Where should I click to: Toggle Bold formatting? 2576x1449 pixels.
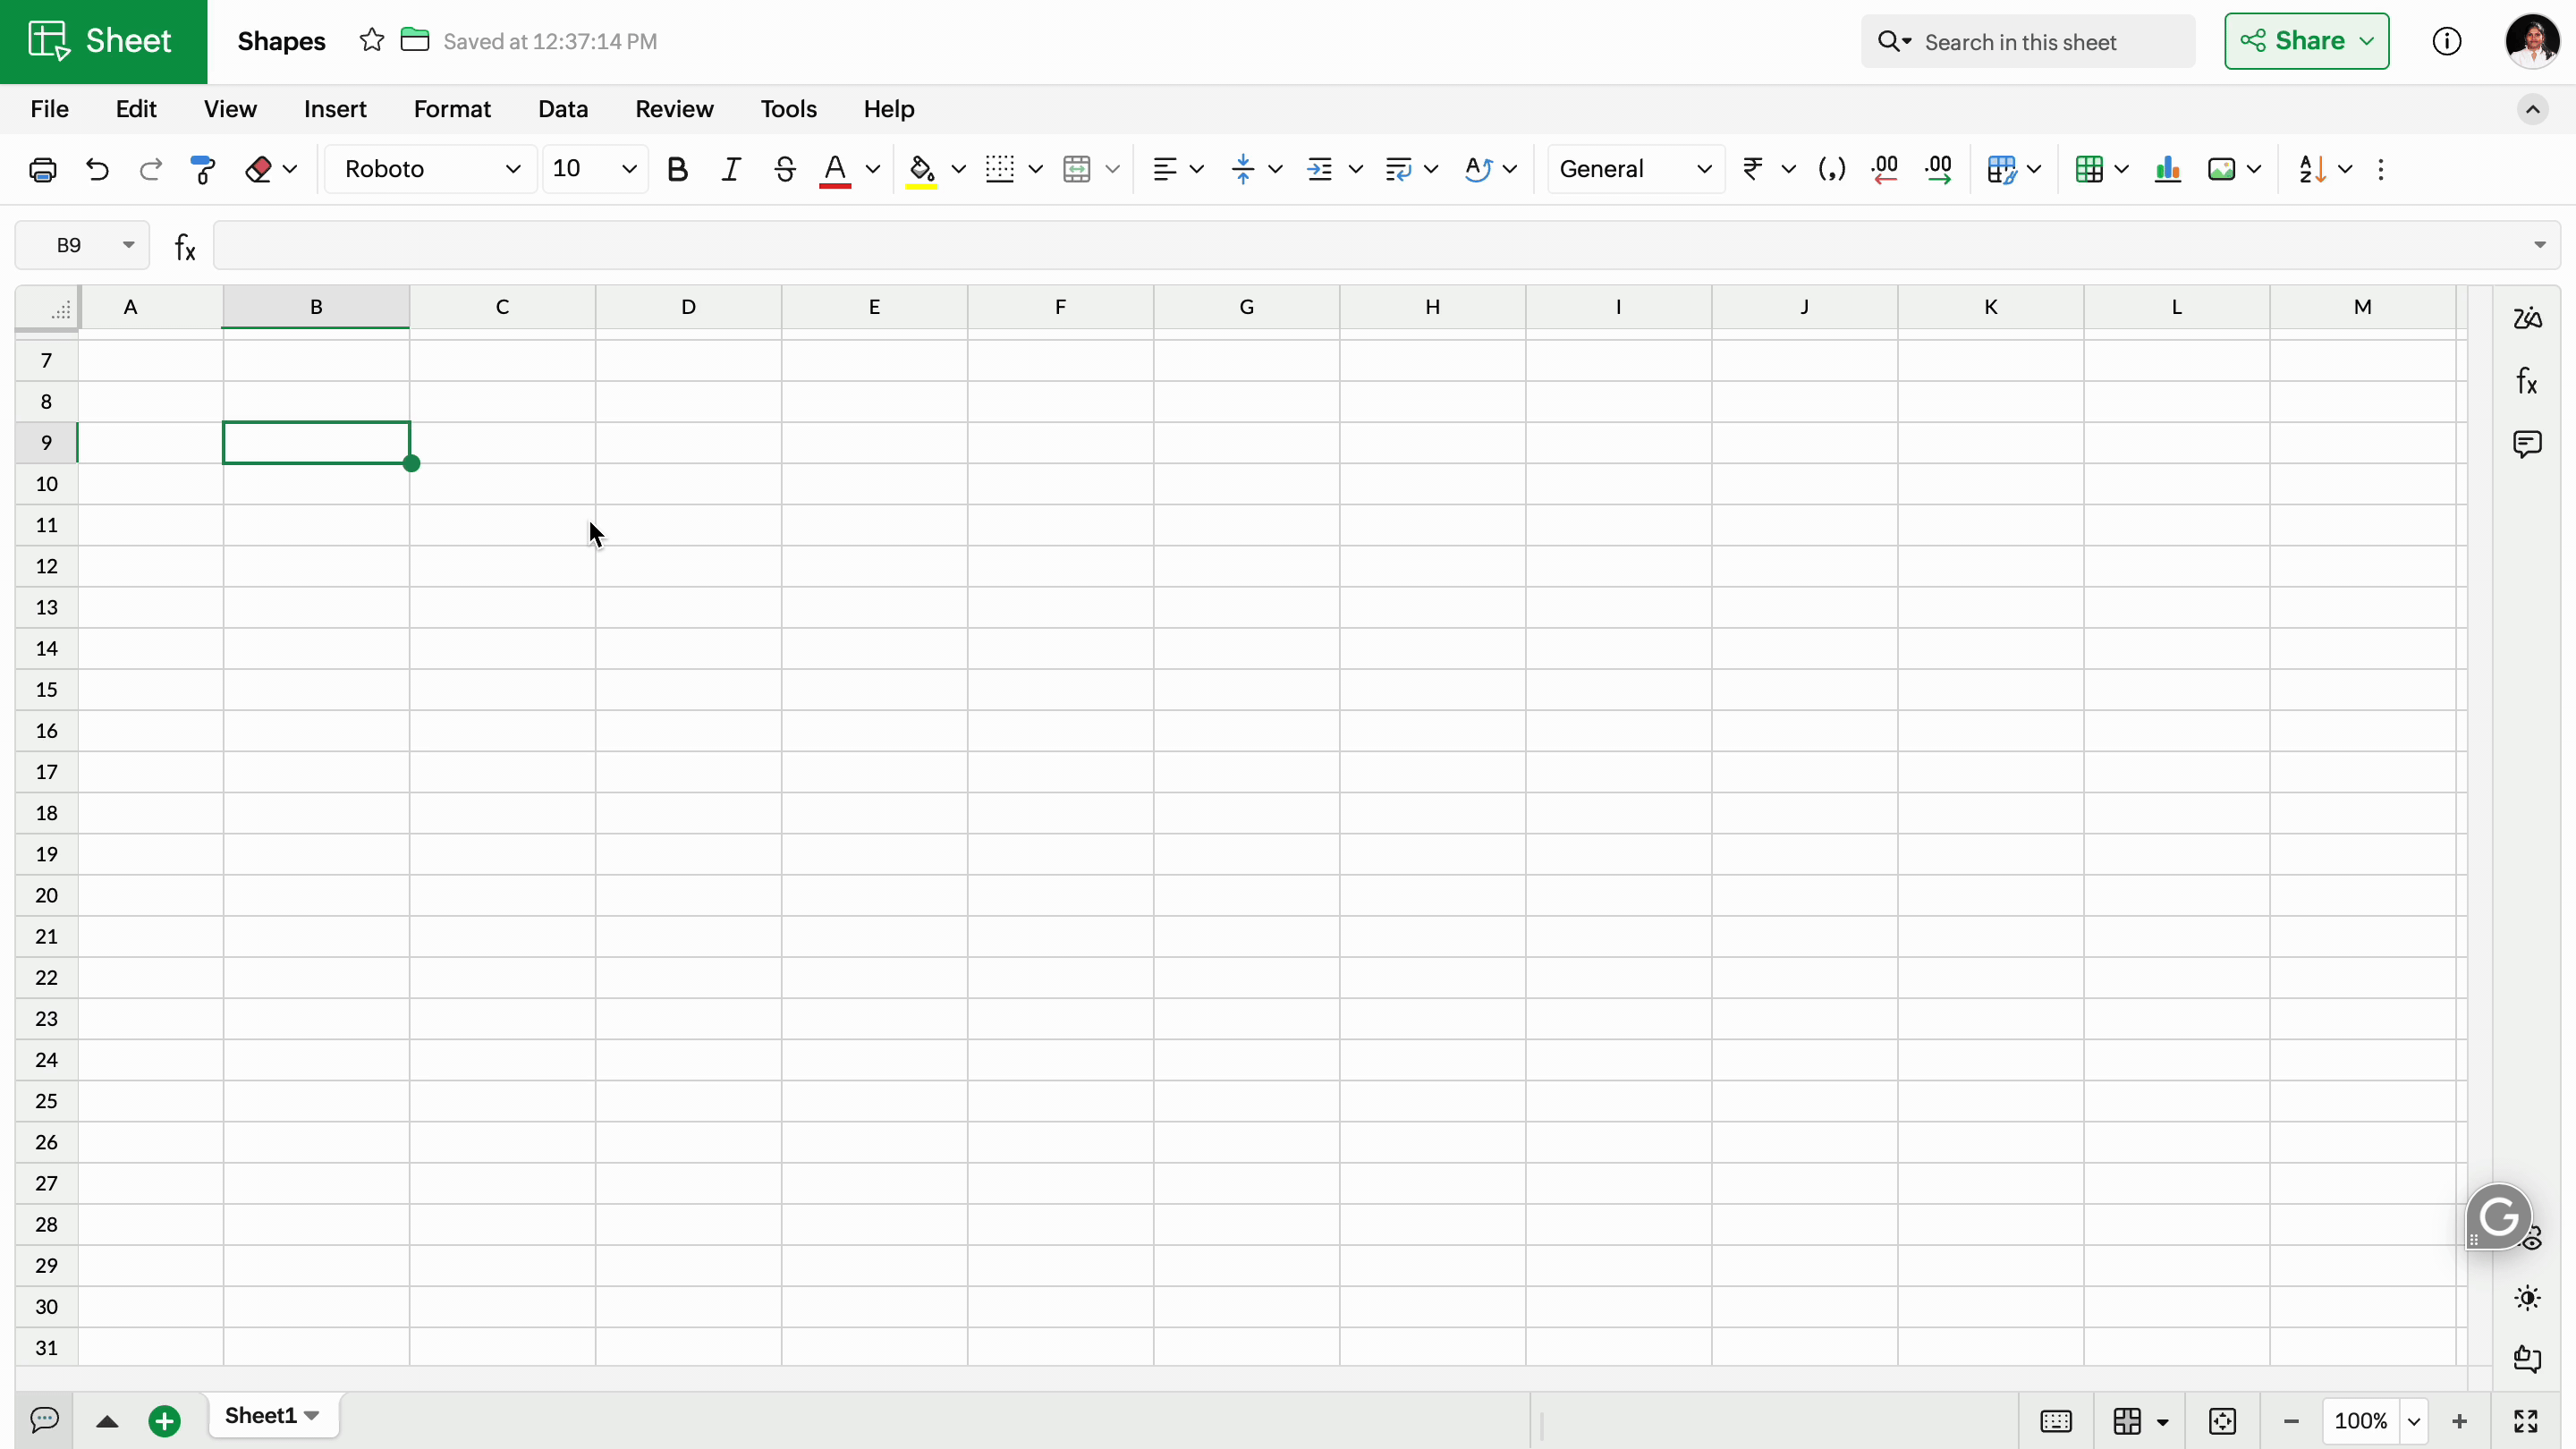pos(677,169)
